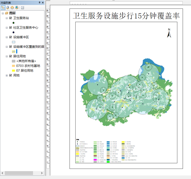Screen dimensions: 191x179
Task: Toggle the 设施缓冲区覆盖到的居 layer checkbox
Action: [x=10, y=47]
